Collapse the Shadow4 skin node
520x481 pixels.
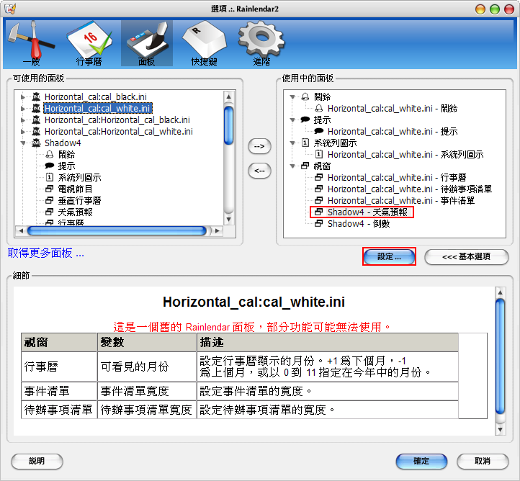click(x=23, y=143)
